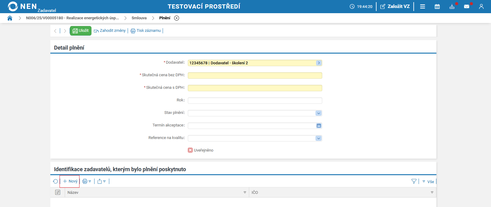Open Termín akceptace date picker icon
This screenshot has height=207, width=491.
(319, 126)
